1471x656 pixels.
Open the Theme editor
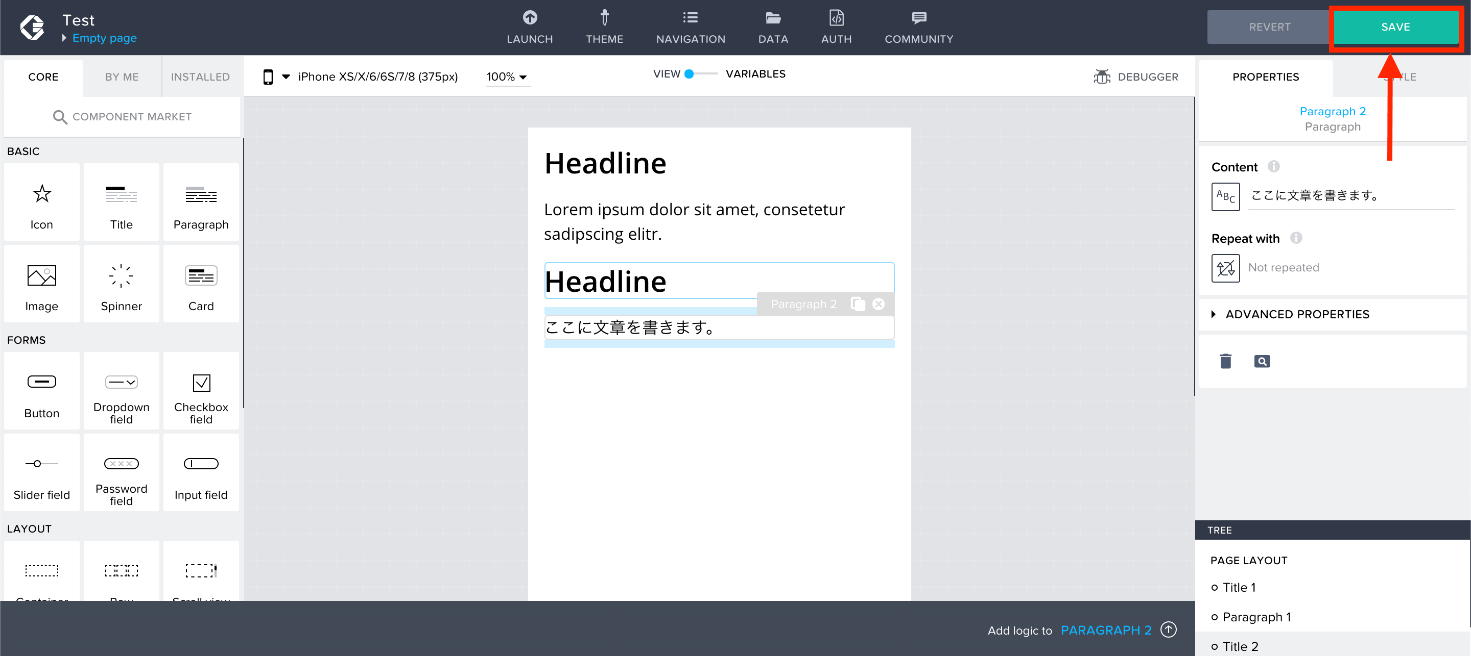pos(604,27)
